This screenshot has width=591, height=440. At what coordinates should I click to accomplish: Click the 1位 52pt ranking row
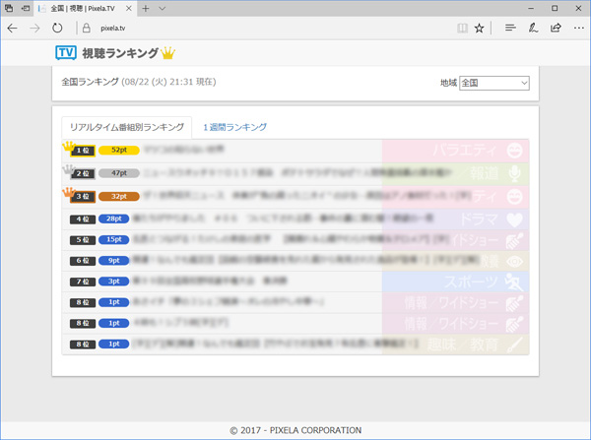[x=295, y=151]
